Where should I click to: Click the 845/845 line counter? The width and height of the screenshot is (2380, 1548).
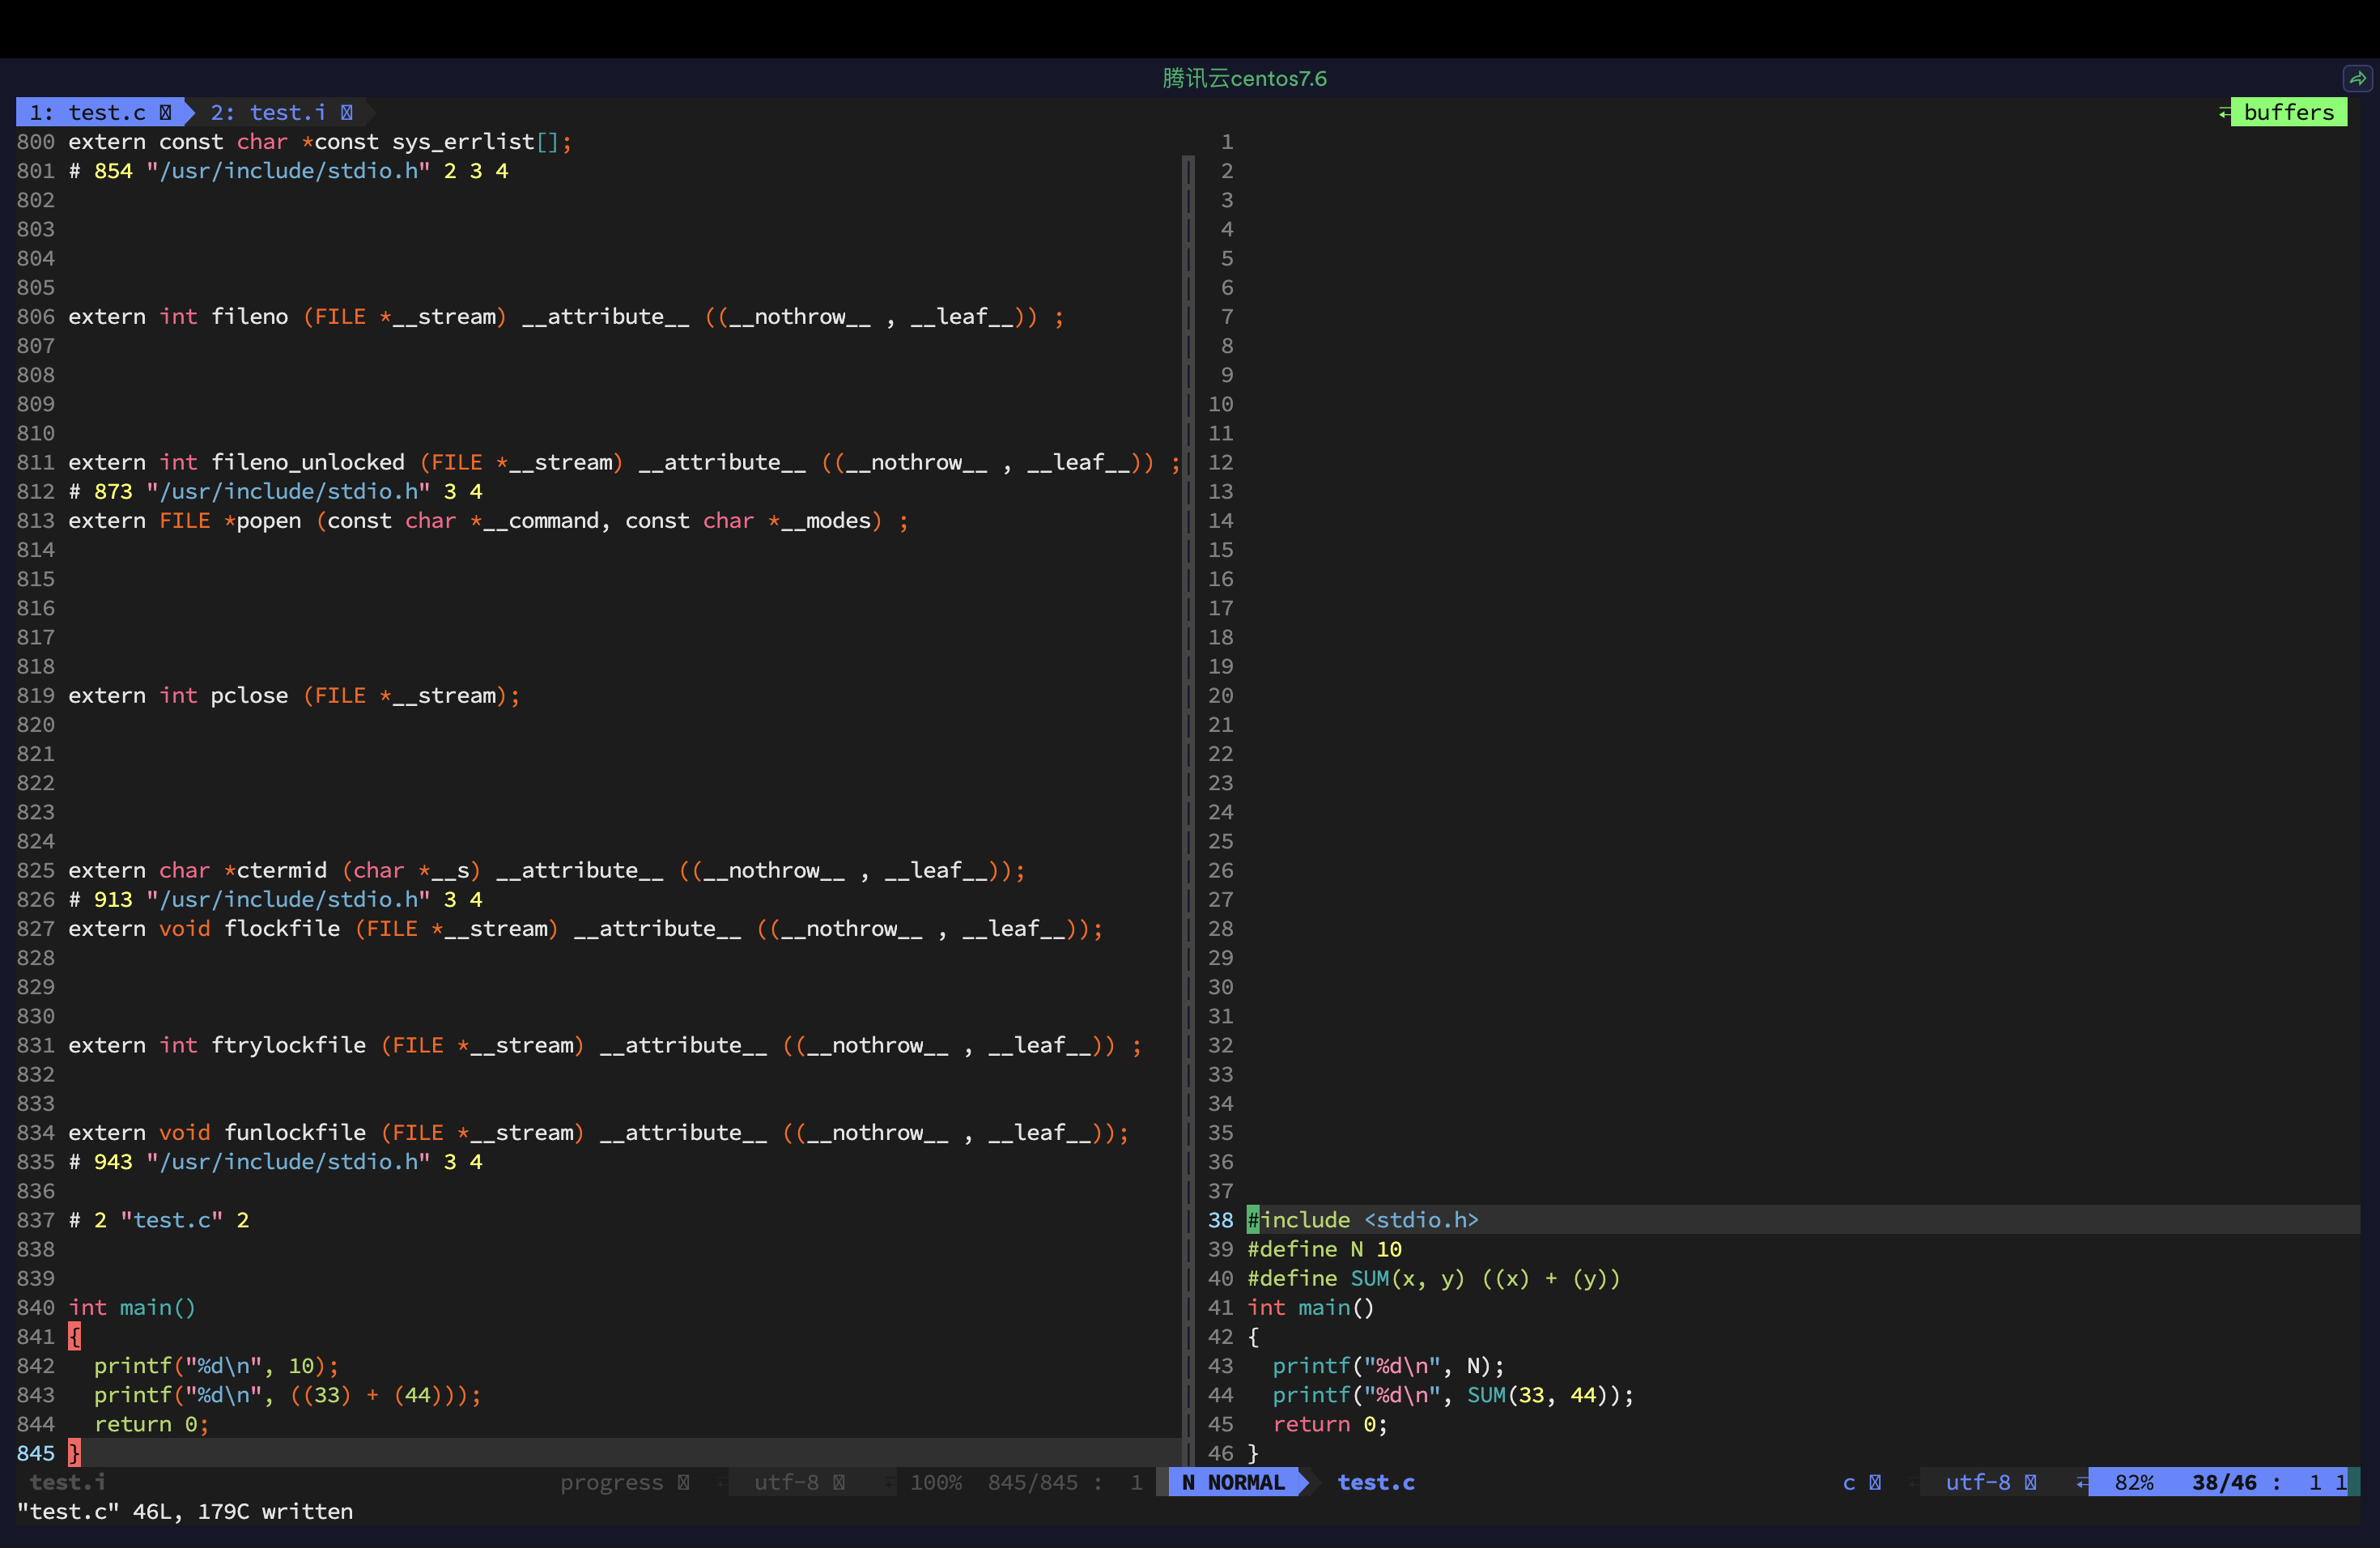point(1033,1482)
